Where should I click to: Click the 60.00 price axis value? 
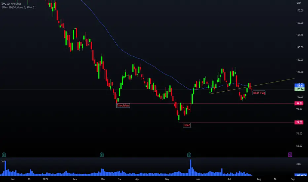point(299,146)
